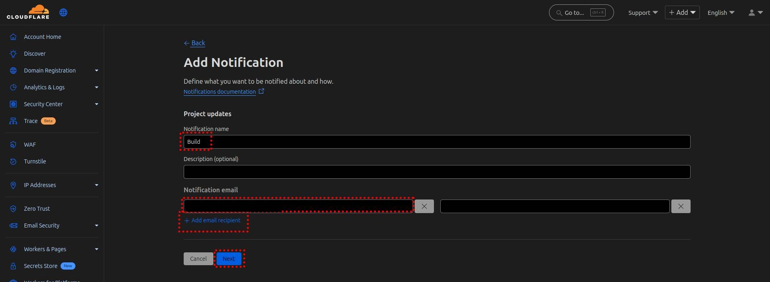Click the Workers & Pages icon
This screenshot has height=282, width=770.
pos(13,249)
